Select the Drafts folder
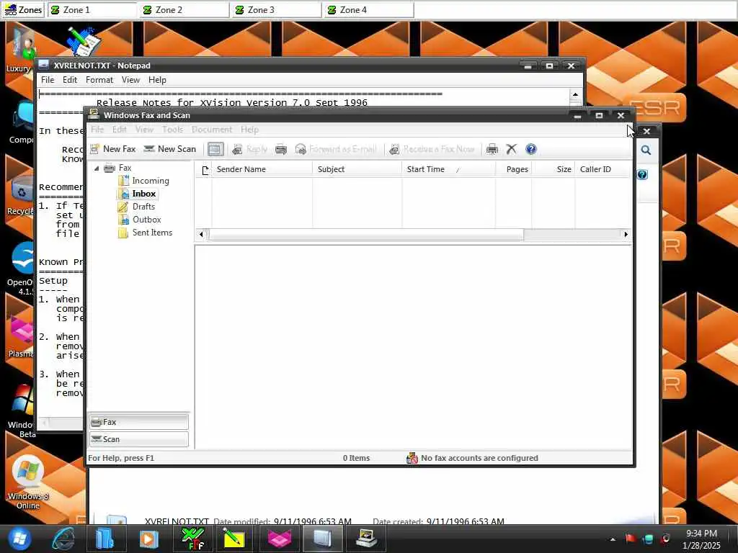The image size is (738, 553). pos(137,207)
